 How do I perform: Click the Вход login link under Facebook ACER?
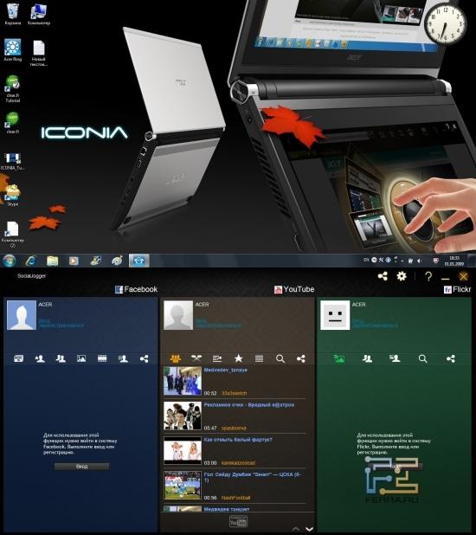point(44,320)
